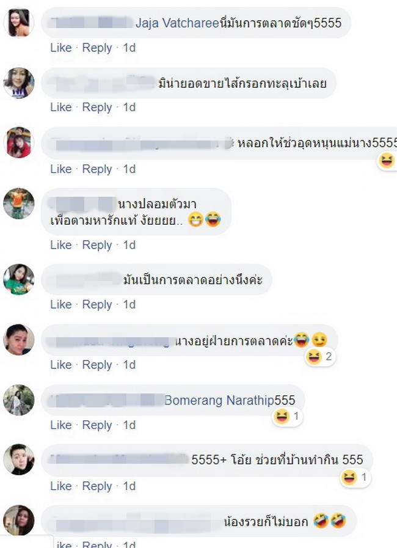The width and height of the screenshot is (397, 548).
Task: Click laughing reaction on third comment
Action: tap(387, 161)
